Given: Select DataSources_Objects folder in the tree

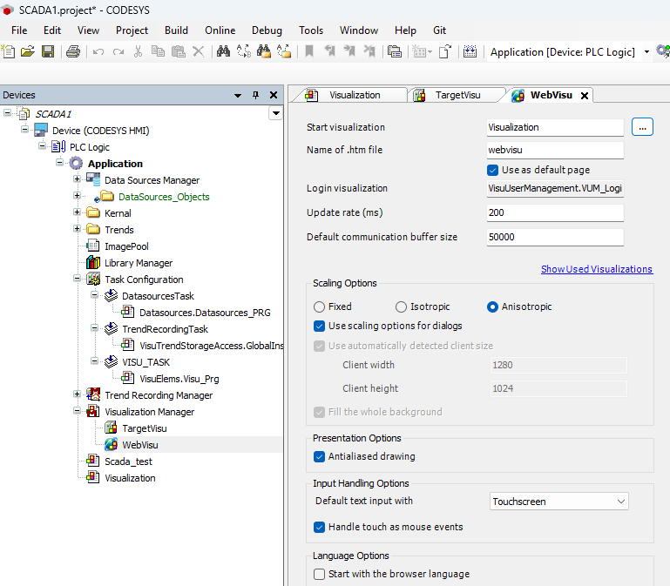Looking at the screenshot, I should (164, 197).
